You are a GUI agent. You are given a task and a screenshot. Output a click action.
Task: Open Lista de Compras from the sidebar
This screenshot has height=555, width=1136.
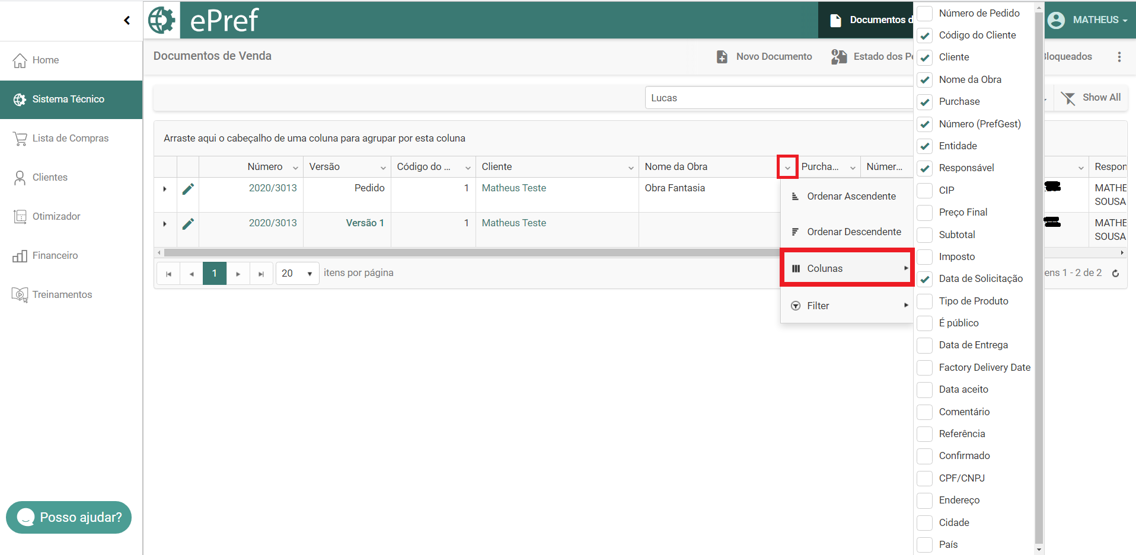(70, 138)
